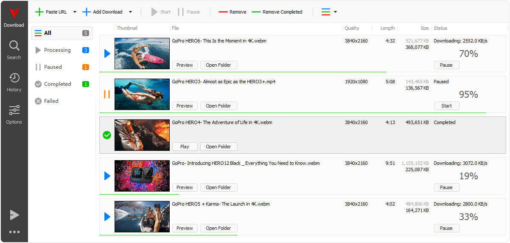Click the colored lines view icon in toolbar

pos(326,12)
